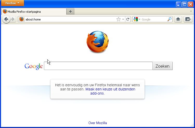
Task: Go to home page via house icon
Action: coord(178,19)
